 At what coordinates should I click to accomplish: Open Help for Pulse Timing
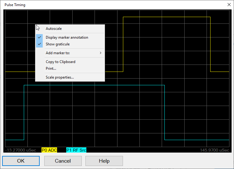pos(104,161)
